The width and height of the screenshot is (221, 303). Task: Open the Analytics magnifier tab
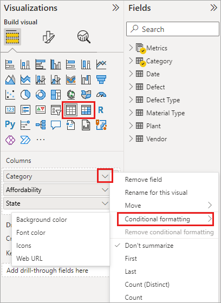(84, 37)
